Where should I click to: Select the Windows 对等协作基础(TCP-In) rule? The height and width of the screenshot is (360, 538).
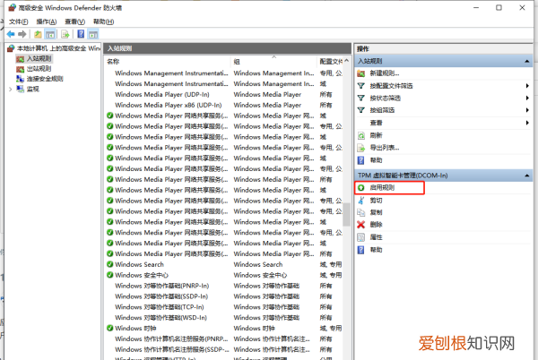coord(160,307)
